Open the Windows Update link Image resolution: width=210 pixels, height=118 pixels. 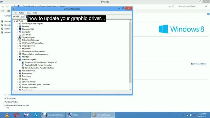tap(11, 102)
